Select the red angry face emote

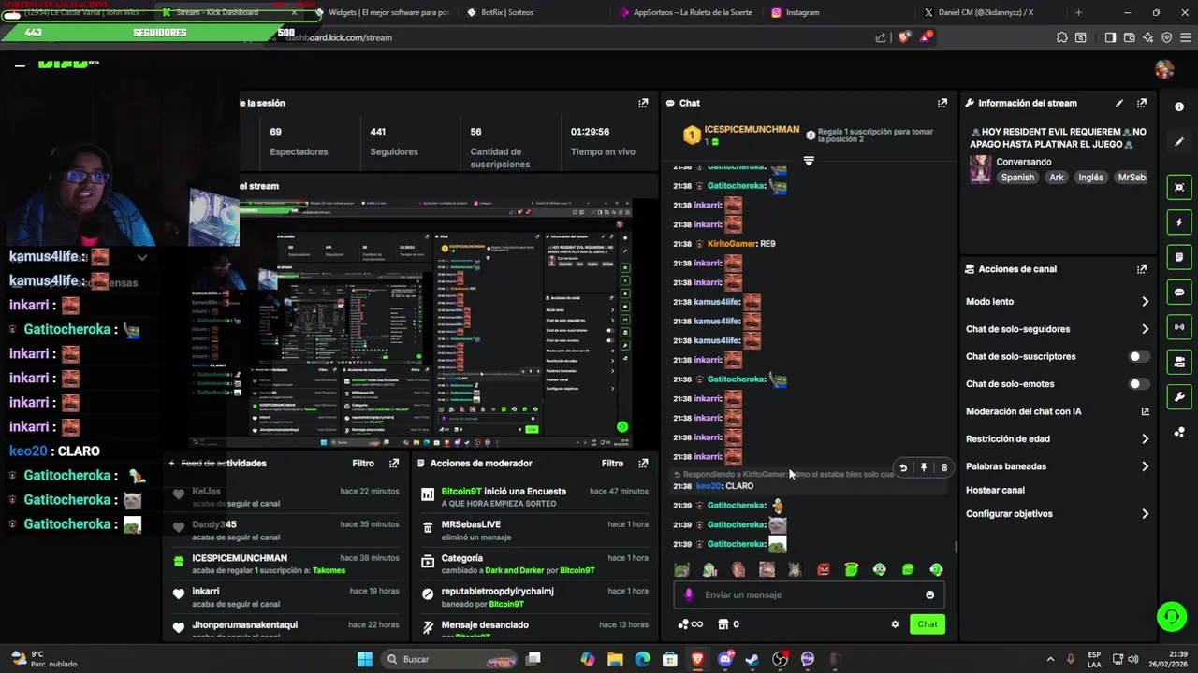(x=824, y=569)
